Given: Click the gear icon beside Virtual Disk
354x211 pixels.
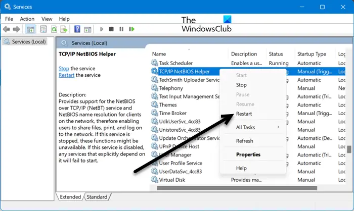Looking at the screenshot, I should click(x=155, y=180).
